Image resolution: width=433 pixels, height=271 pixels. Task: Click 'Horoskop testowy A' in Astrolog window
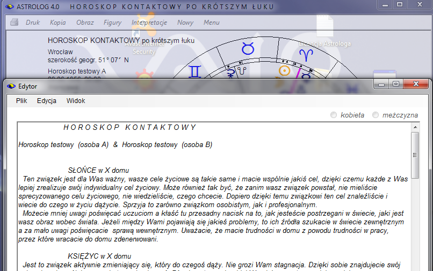77,71
